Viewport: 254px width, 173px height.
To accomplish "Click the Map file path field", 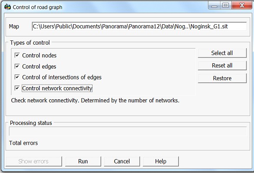I will (x=139, y=26).
